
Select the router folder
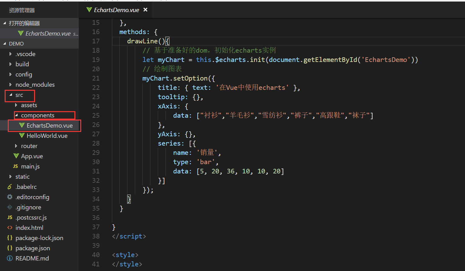pos(29,146)
